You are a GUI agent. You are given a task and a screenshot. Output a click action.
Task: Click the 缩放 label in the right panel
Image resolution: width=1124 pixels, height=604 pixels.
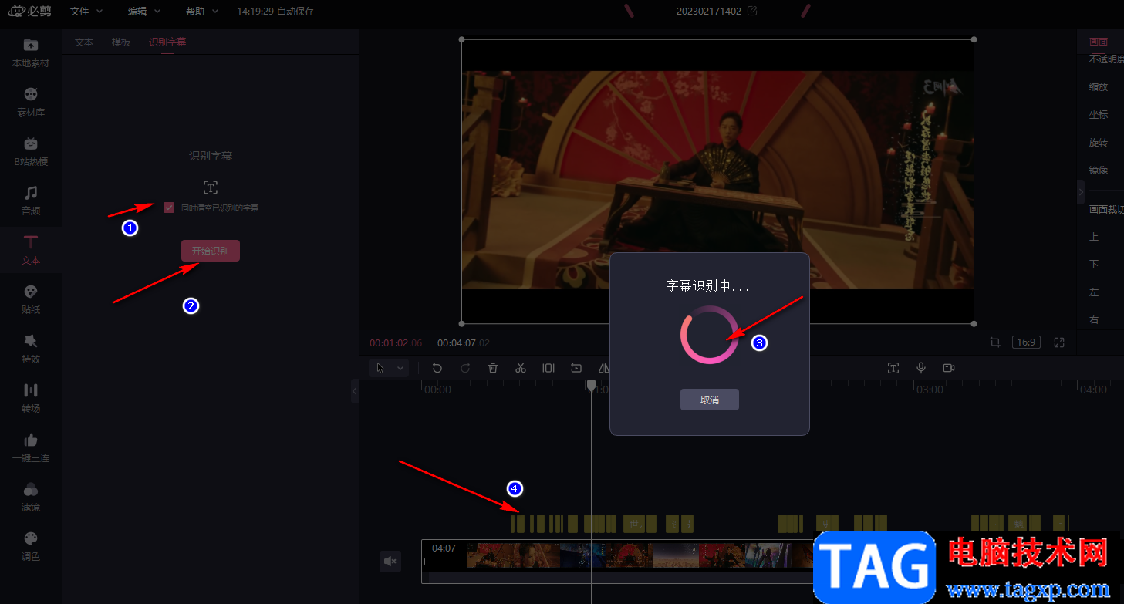pos(1099,87)
